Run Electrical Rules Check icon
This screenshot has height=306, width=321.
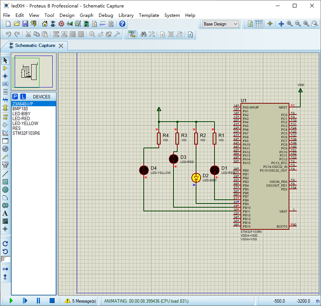click(x=190, y=34)
